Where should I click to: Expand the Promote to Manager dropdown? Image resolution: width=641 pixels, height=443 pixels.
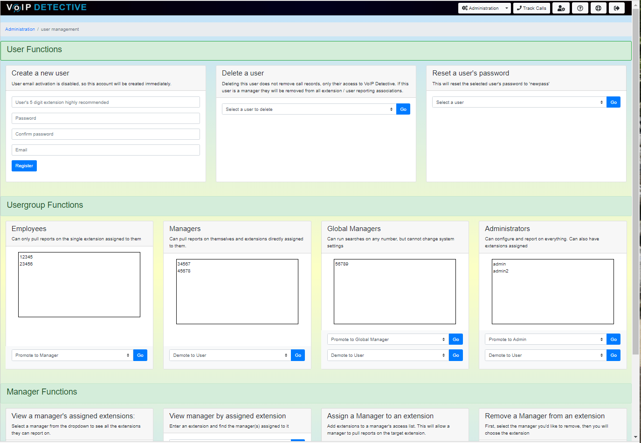tap(72, 355)
